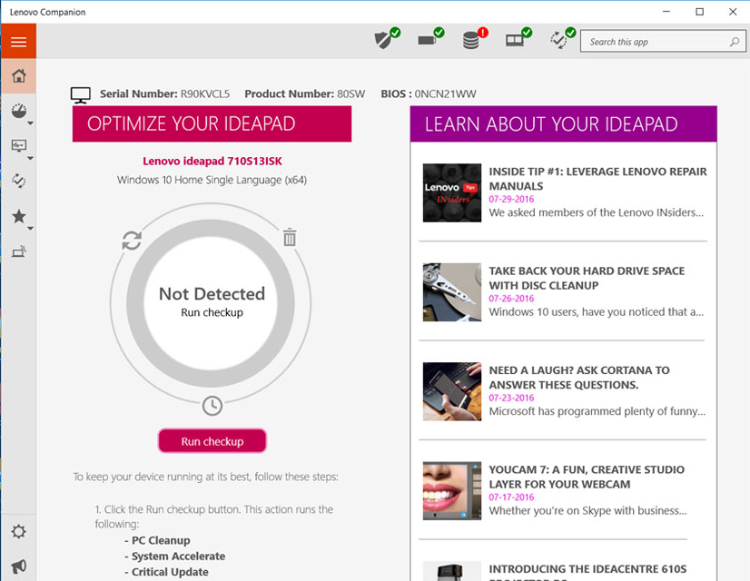Image resolution: width=750 pixels, height=581 pixels.
Task: Click the BIOS 0NCN21WW text
Action: pyautogui.click(x=429, y=94)
